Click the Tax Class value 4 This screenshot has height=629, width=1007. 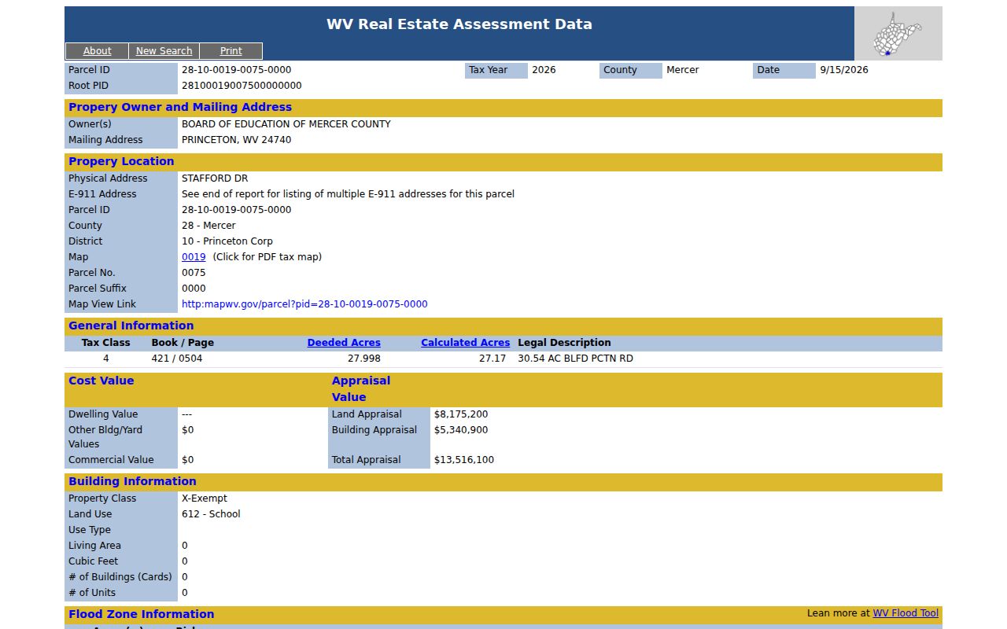point(106,359)
